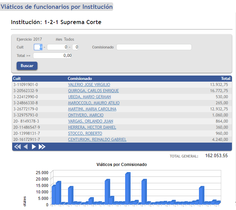Image resolution: width=236 pixels, height=210 pixels.
Task: Open QUIROGA, CARLOS ENRIQUE link
Action: pos(93,91)
